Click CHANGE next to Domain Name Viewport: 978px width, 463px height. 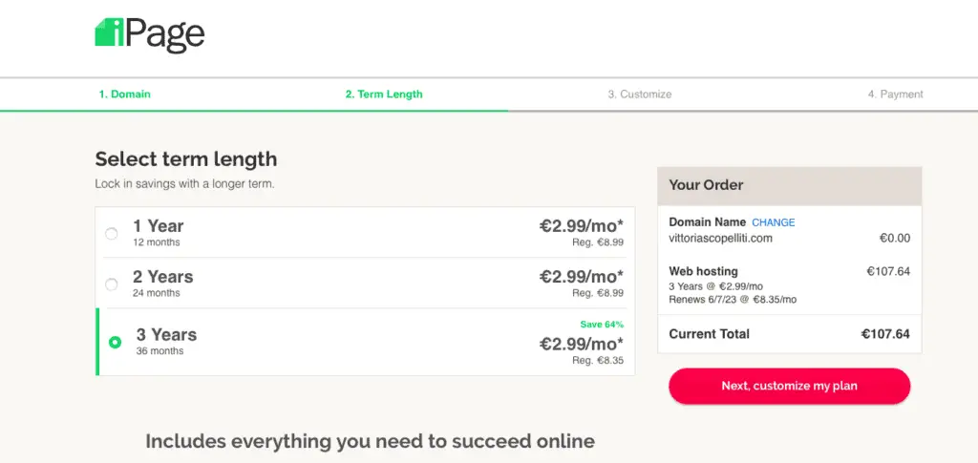point(774,222)
